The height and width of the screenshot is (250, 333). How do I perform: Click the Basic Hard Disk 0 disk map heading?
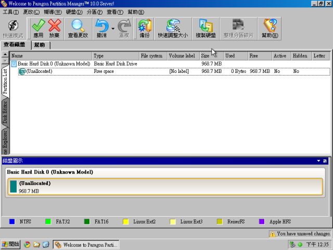(x=50, y=172)
